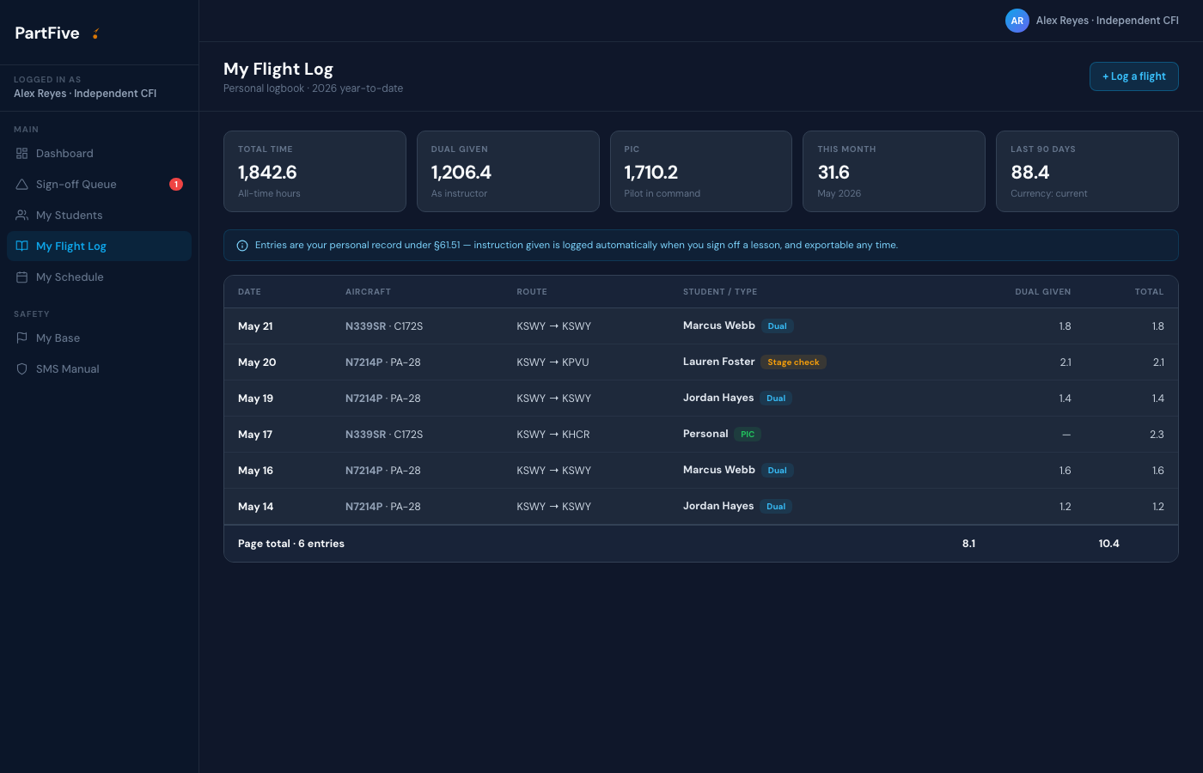Click the 10.4 page total value
The width and height of the screenshot is (1203, 773).
1108,544
